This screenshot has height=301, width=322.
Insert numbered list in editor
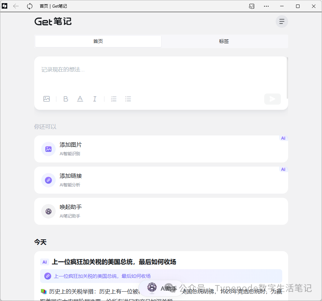click(x=113, y=99)
